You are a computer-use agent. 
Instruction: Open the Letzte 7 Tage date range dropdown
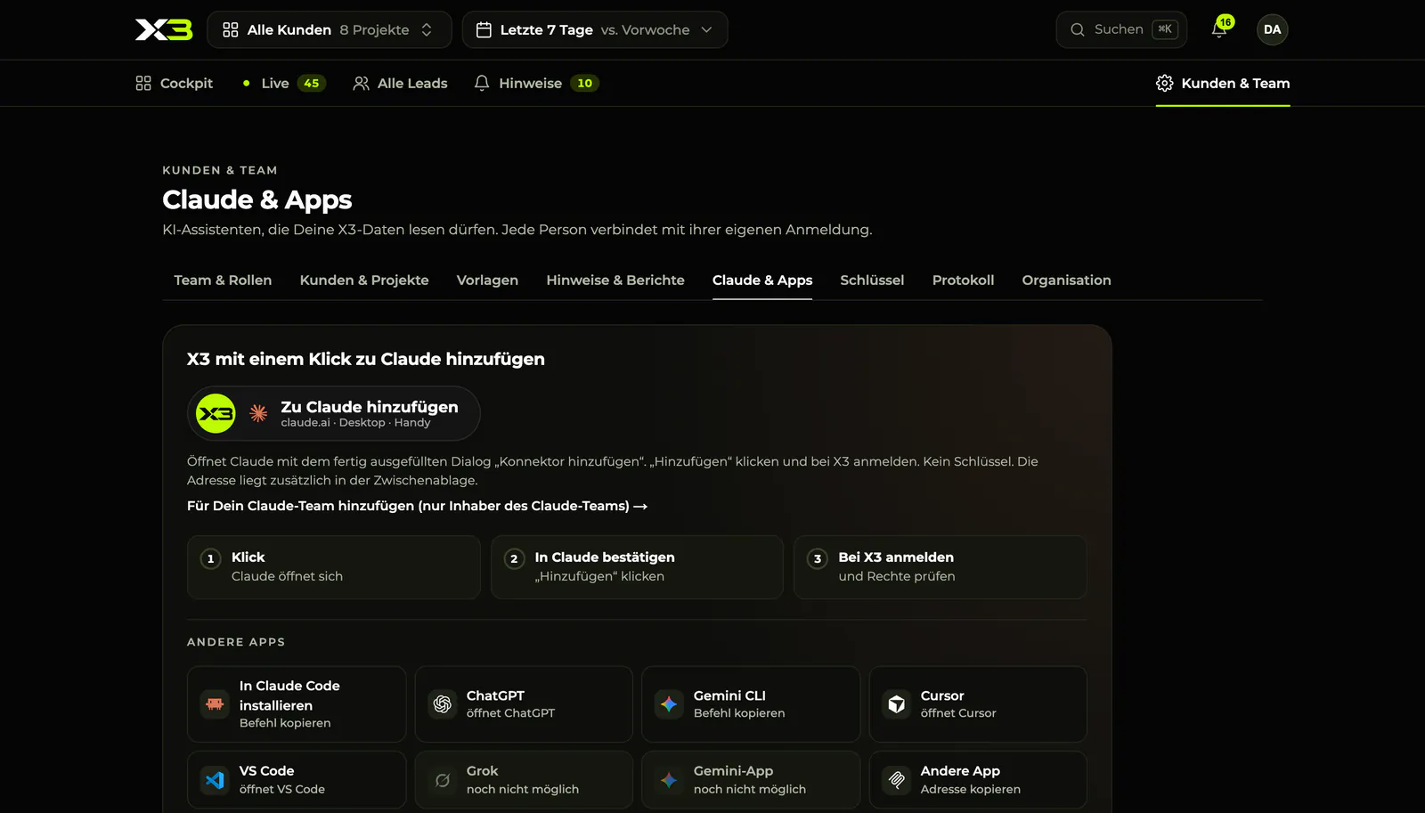click(x=595, y=29)
